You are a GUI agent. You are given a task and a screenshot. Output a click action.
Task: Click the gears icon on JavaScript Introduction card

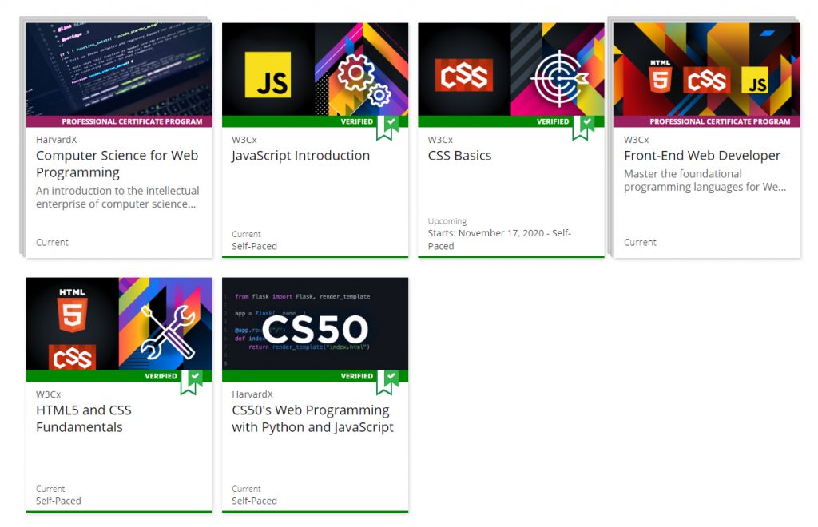tap(363, 80)
